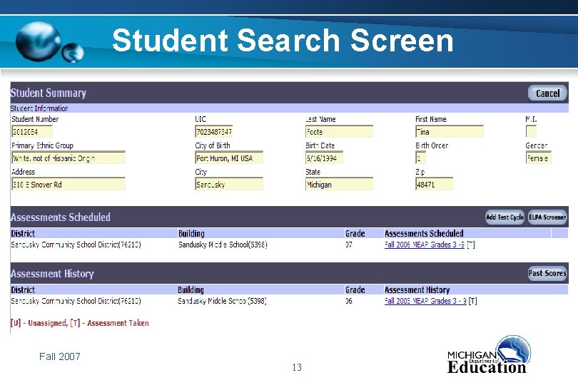578x385 pixels.
Task: Click the Add Test Cycle button
Action: coord(505,217)
